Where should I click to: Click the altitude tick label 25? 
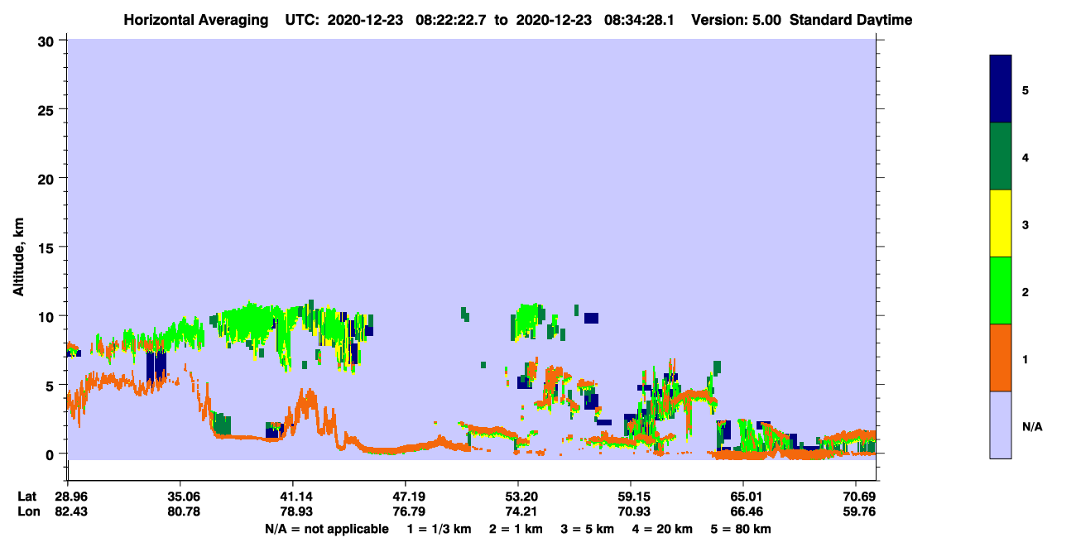(x=48, y=109)
